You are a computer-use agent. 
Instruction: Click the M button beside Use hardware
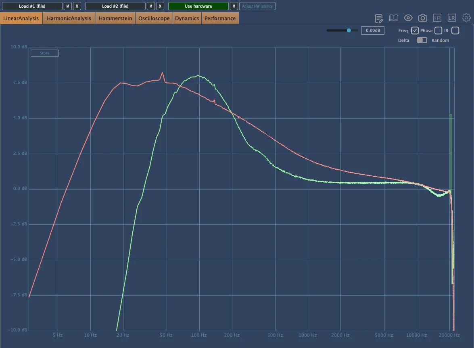[234, 6]
